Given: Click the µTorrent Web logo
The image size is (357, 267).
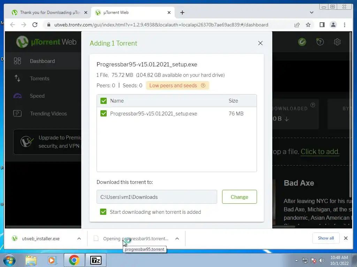Looking at the screenshot, I should pyautogui.click(x=46, y=42).
